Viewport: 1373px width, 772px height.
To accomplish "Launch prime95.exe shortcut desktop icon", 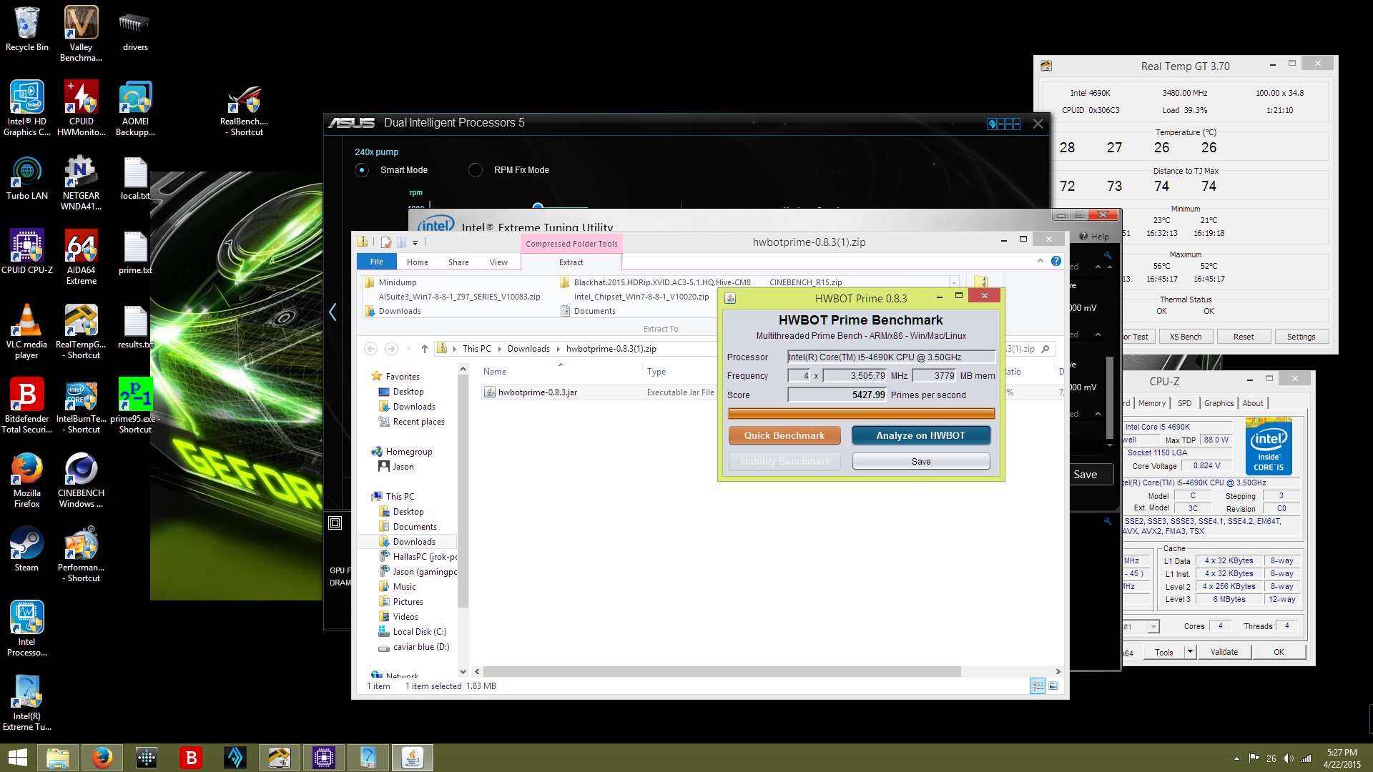I will pos(135,405).
